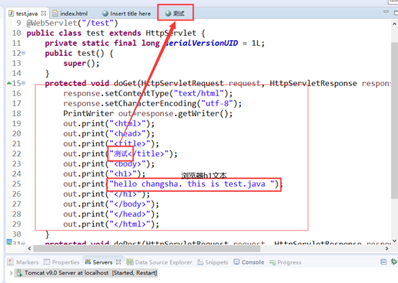
Task: Start the server in debug mode
Action: [x=394, y=262]
